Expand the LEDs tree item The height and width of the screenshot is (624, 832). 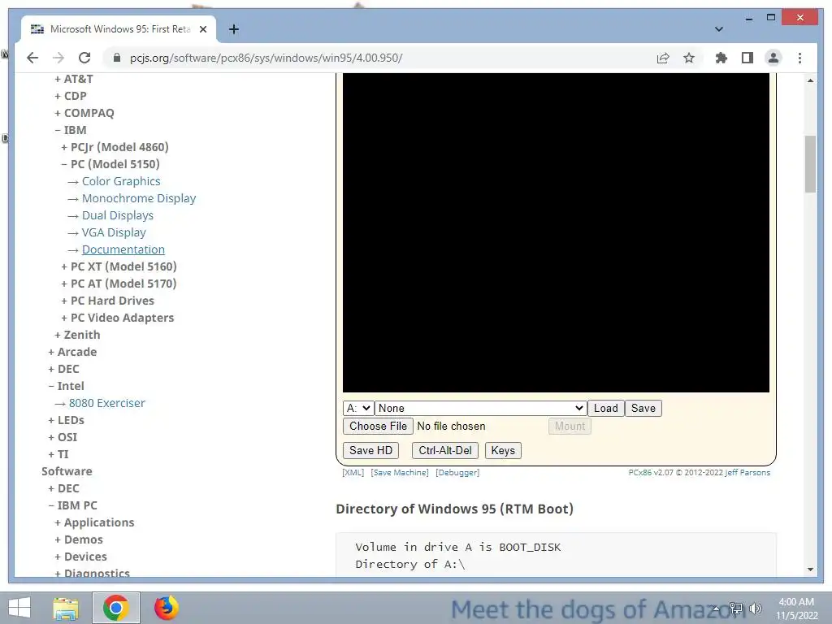(x=67, y=420)
